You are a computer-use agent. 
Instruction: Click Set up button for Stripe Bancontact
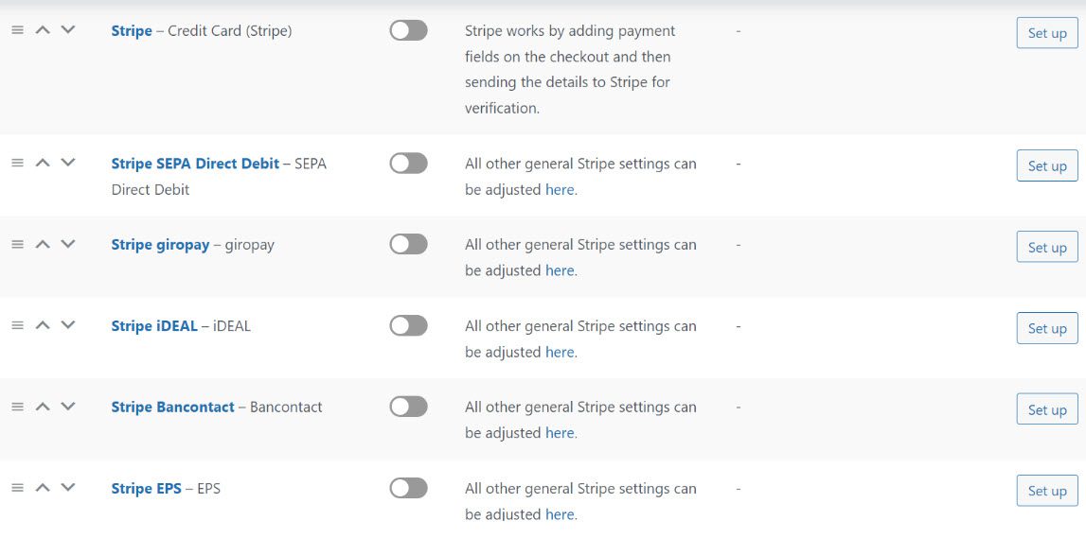click(1047, 409)
